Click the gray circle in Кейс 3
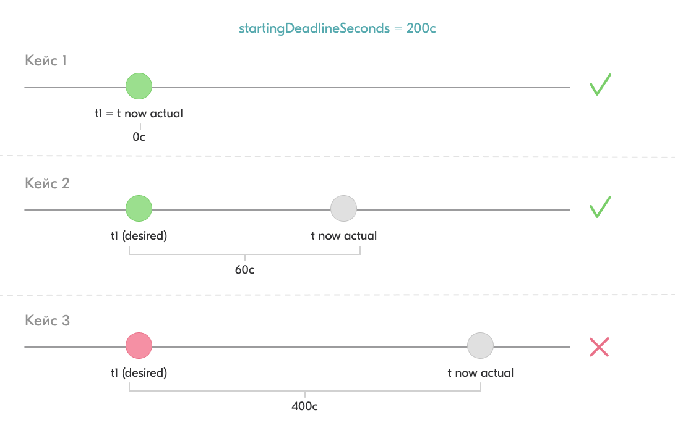The height and width of the screenshot is (428, 675). (480, 345)
